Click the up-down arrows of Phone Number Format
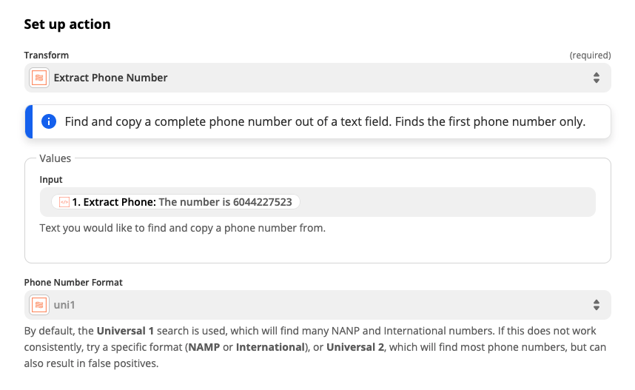 pyautogui.click(x=596, y=305)
